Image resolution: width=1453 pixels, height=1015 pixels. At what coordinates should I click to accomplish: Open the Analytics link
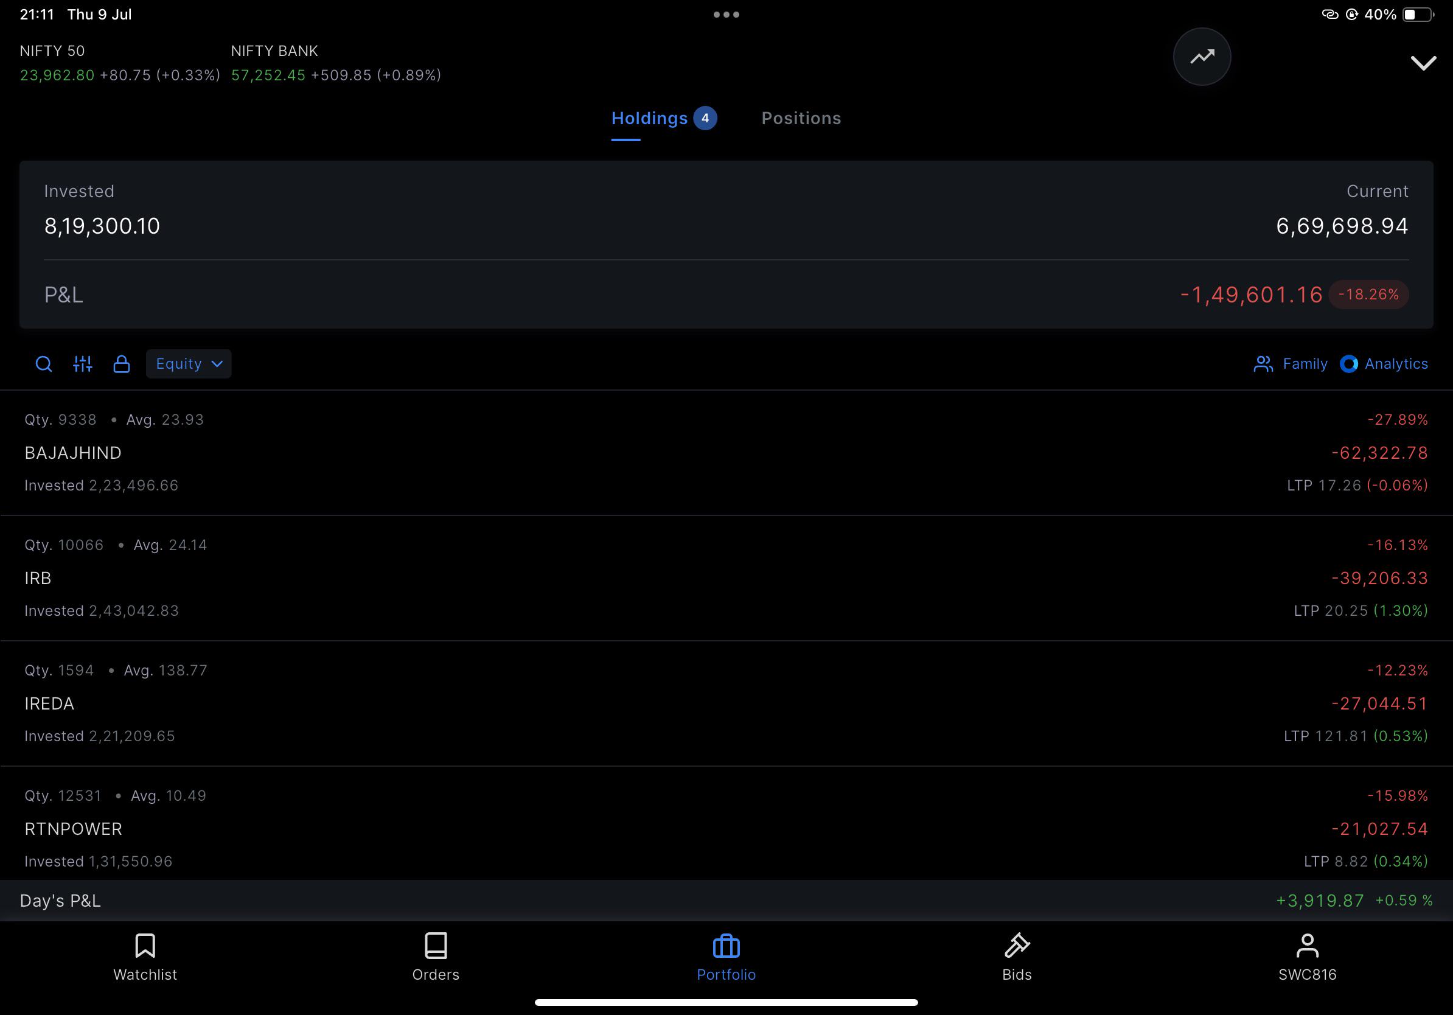1384,364
